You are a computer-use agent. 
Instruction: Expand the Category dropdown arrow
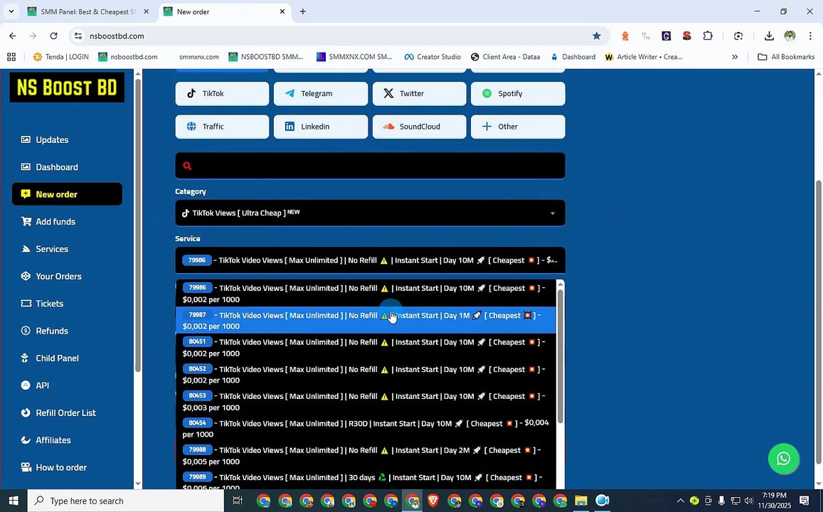click(552, 213)
